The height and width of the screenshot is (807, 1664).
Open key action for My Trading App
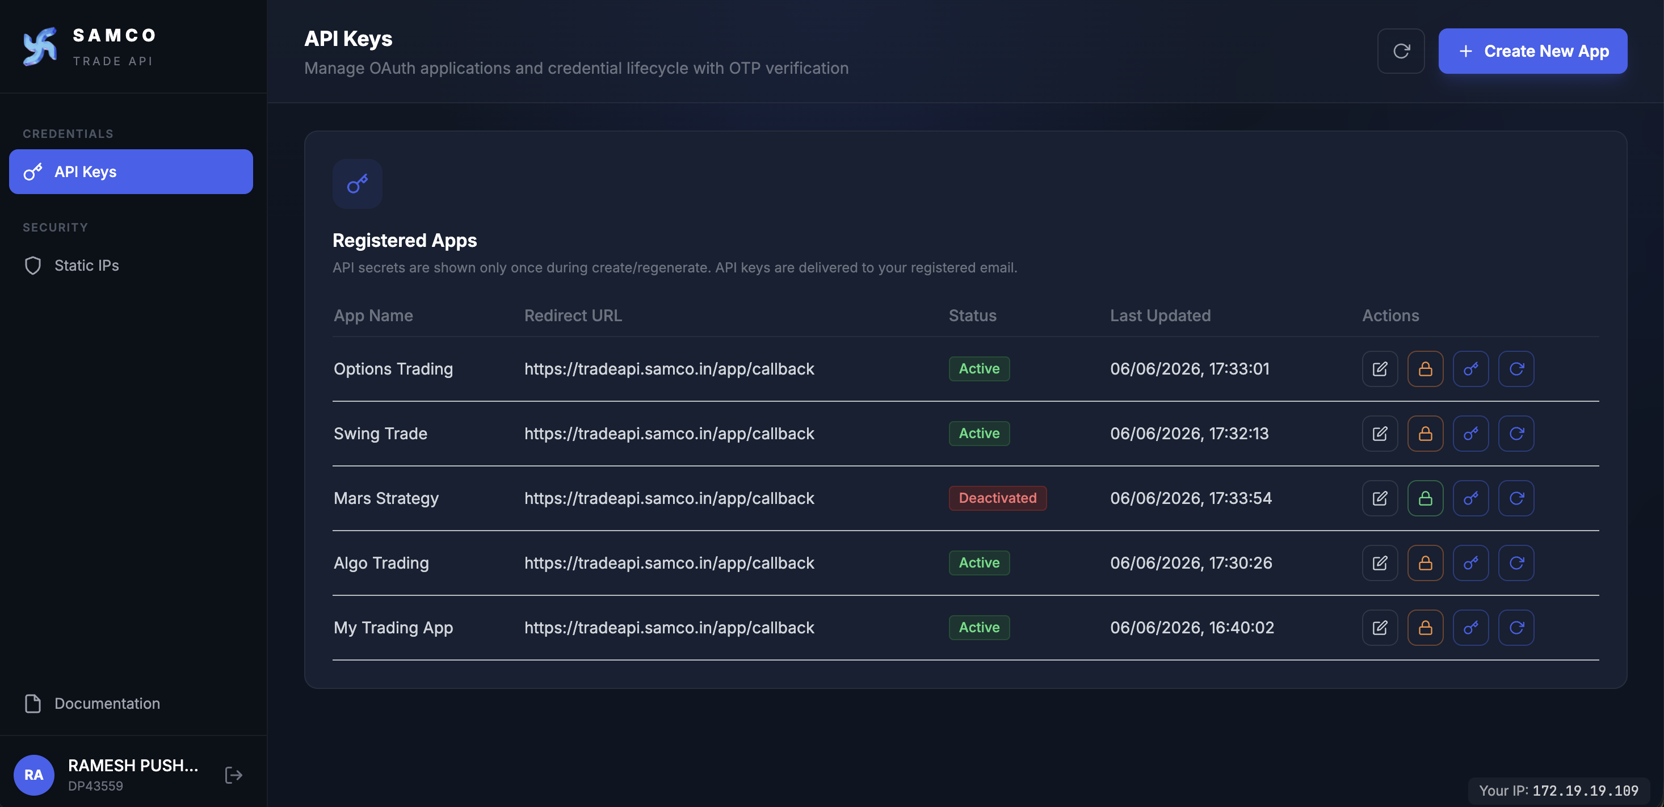pos(1471,627)
